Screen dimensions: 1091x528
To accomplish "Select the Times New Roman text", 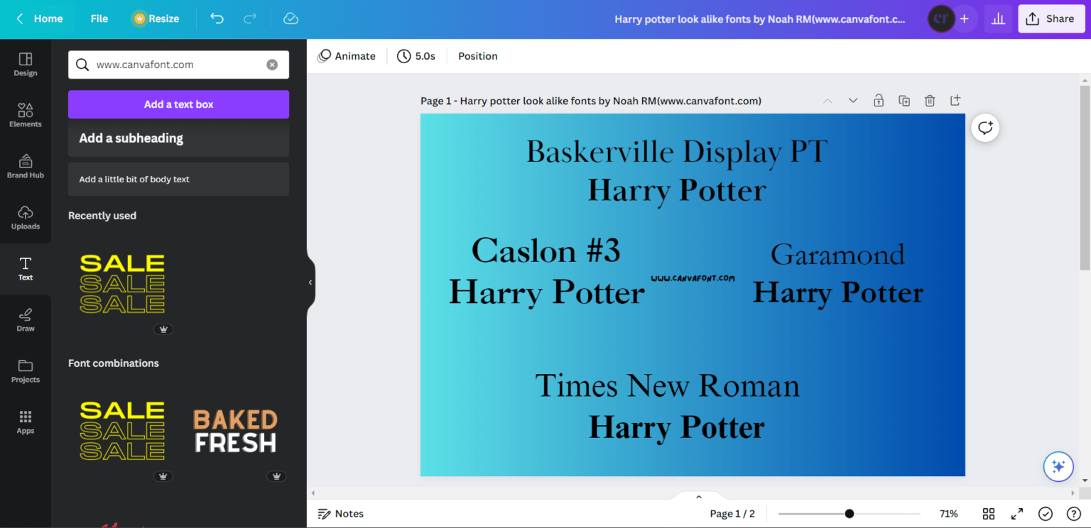I will coord(667,386).
